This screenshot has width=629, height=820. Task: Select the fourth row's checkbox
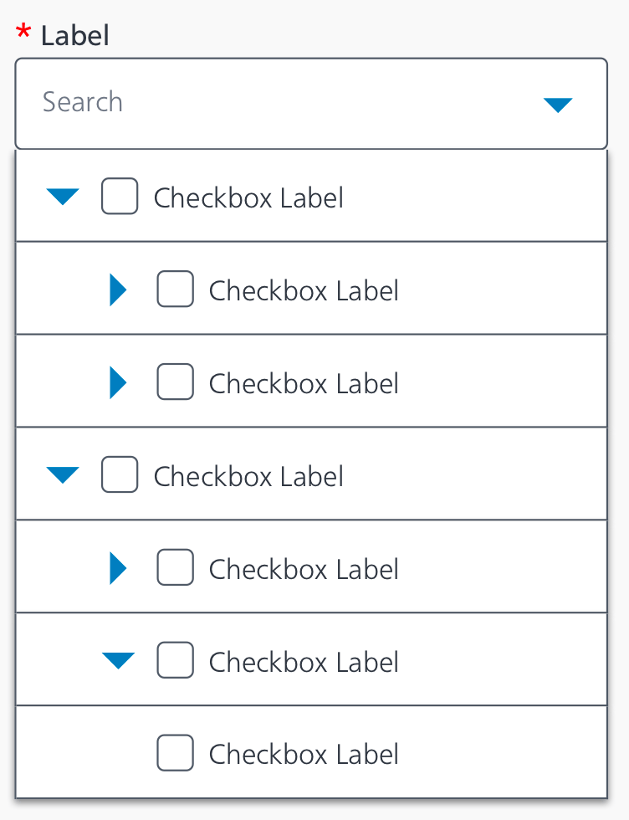coord(120,475)
